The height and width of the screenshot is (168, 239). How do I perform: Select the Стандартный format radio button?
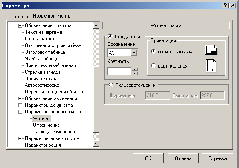coord(110,36)
